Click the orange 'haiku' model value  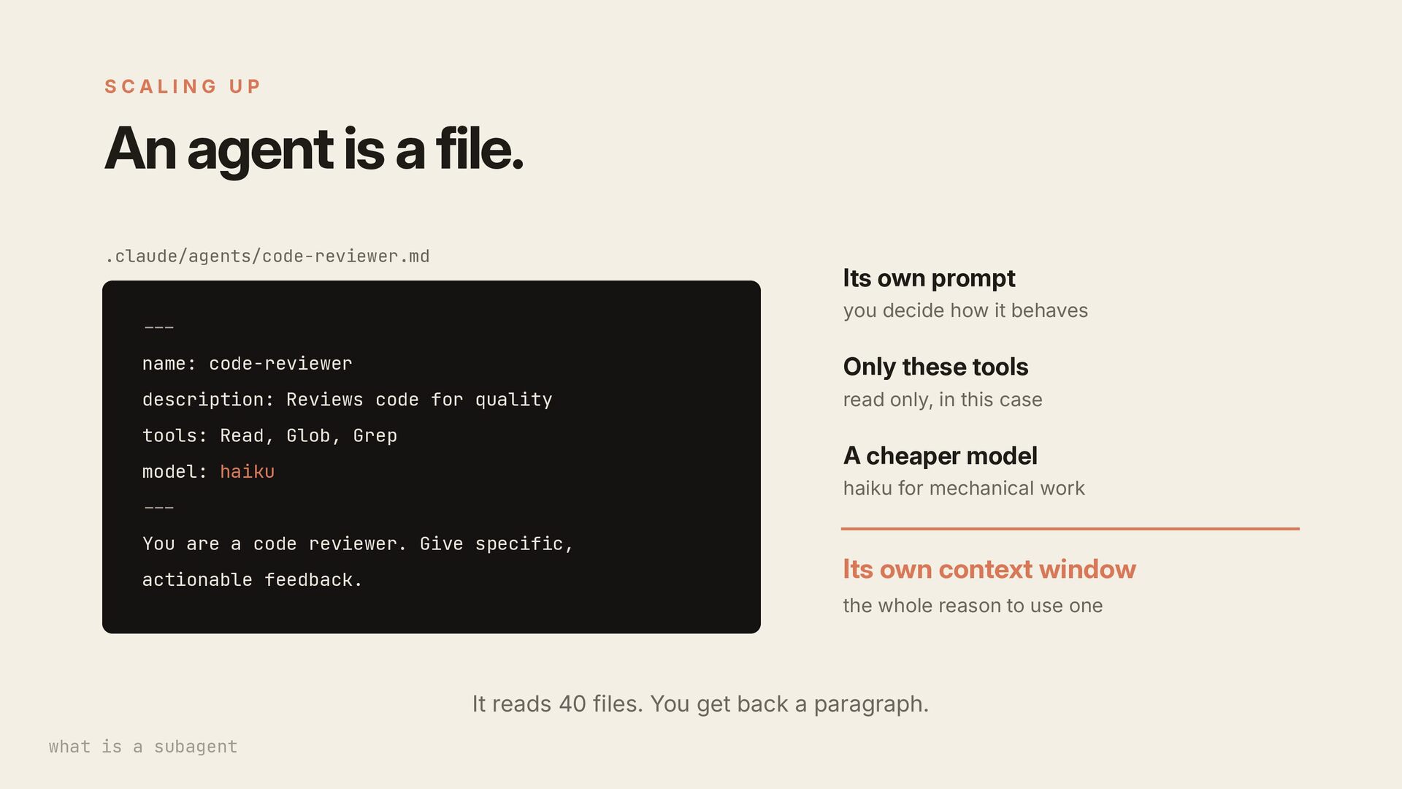click(247, 471)
